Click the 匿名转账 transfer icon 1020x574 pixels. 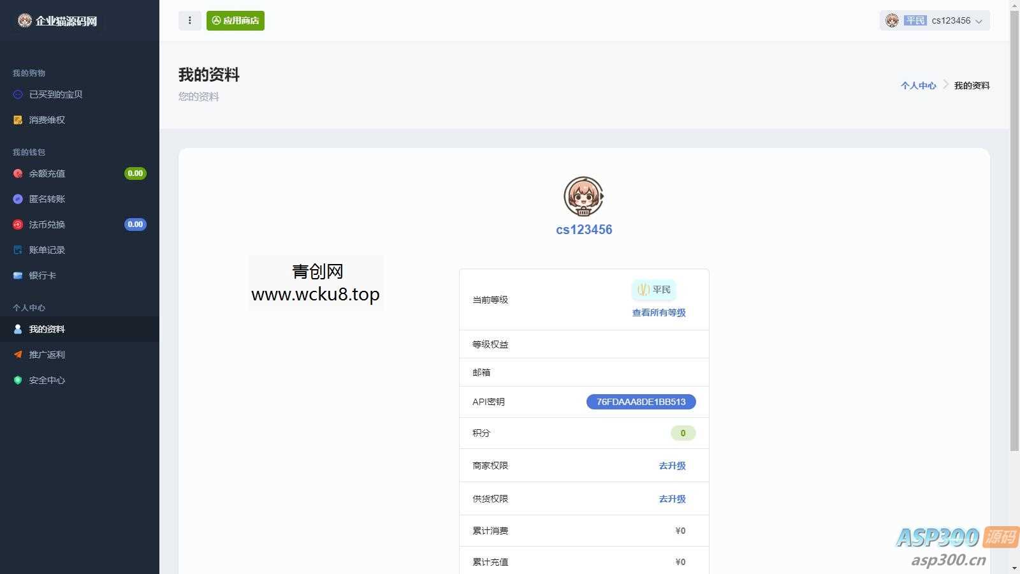[17, 198]
